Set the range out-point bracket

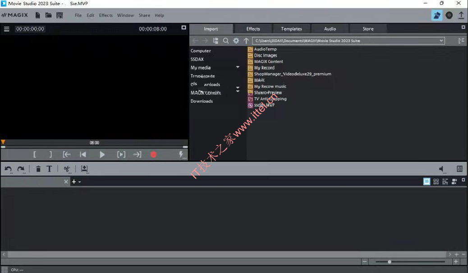pyautogui.click(x=50, y=154)
